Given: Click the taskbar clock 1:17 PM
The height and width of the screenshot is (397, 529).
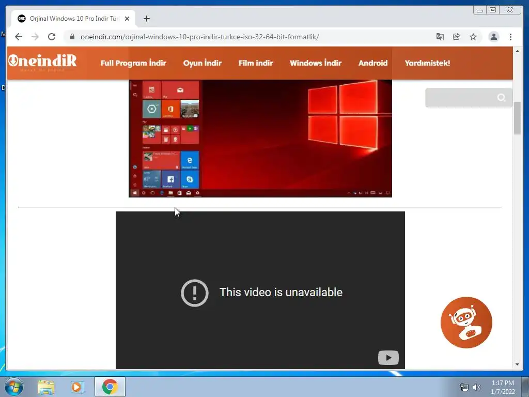Looking at the screenshot, I should (503, 383).
